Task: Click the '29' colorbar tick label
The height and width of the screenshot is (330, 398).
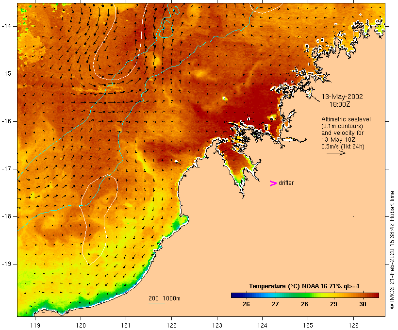Action: (x=333, y=304)
